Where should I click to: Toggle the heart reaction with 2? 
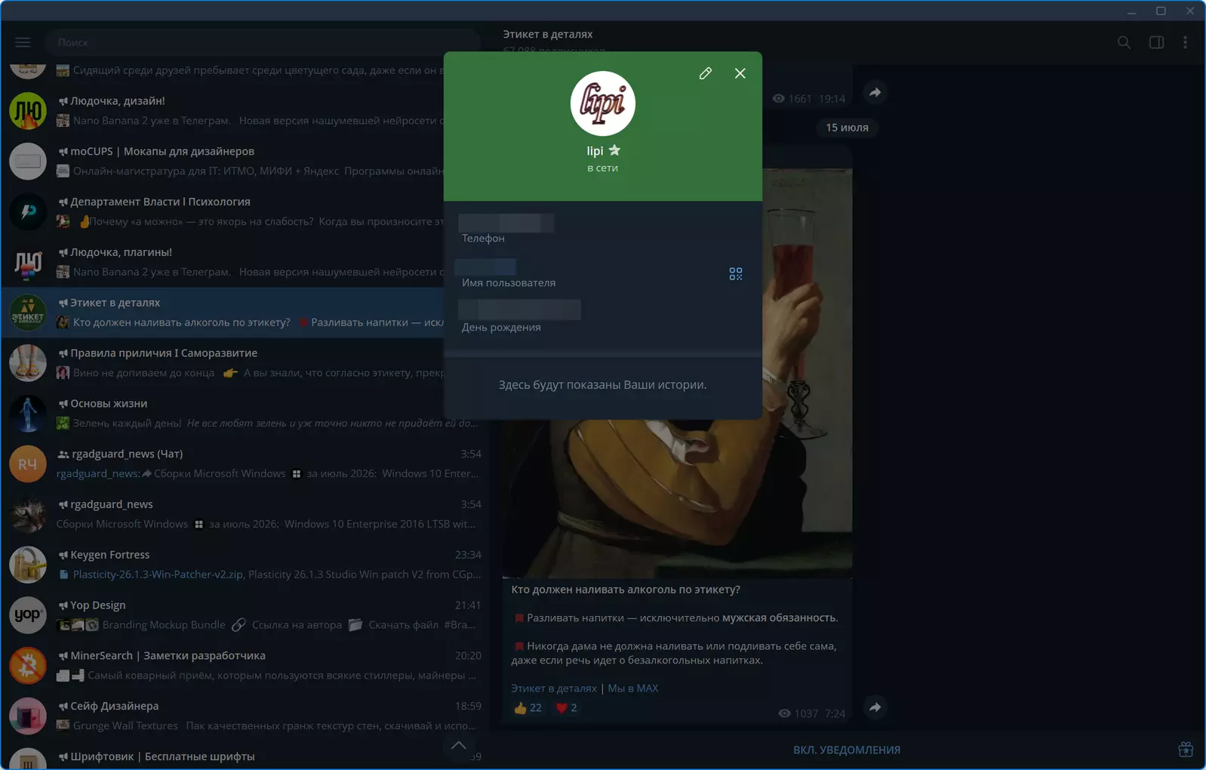click(567, 708)
